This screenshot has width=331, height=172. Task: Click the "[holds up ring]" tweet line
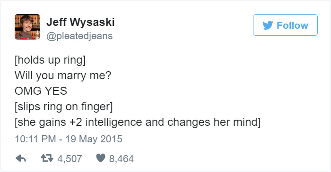[x=50, y=60]
